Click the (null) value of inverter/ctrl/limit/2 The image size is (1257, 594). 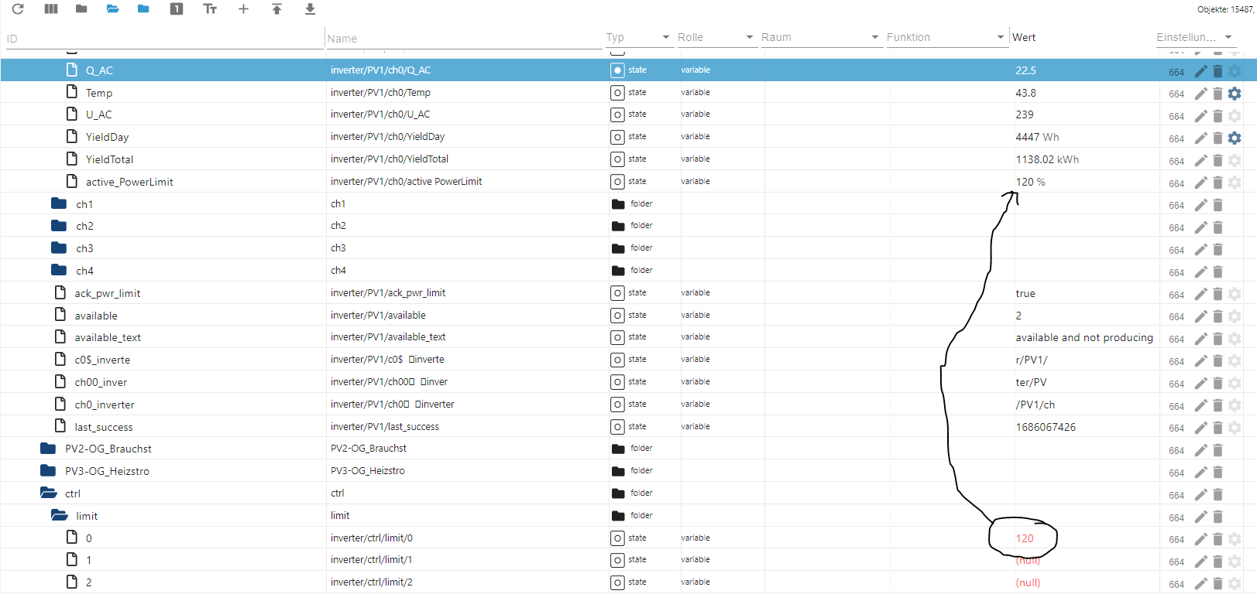[1028, 582]
